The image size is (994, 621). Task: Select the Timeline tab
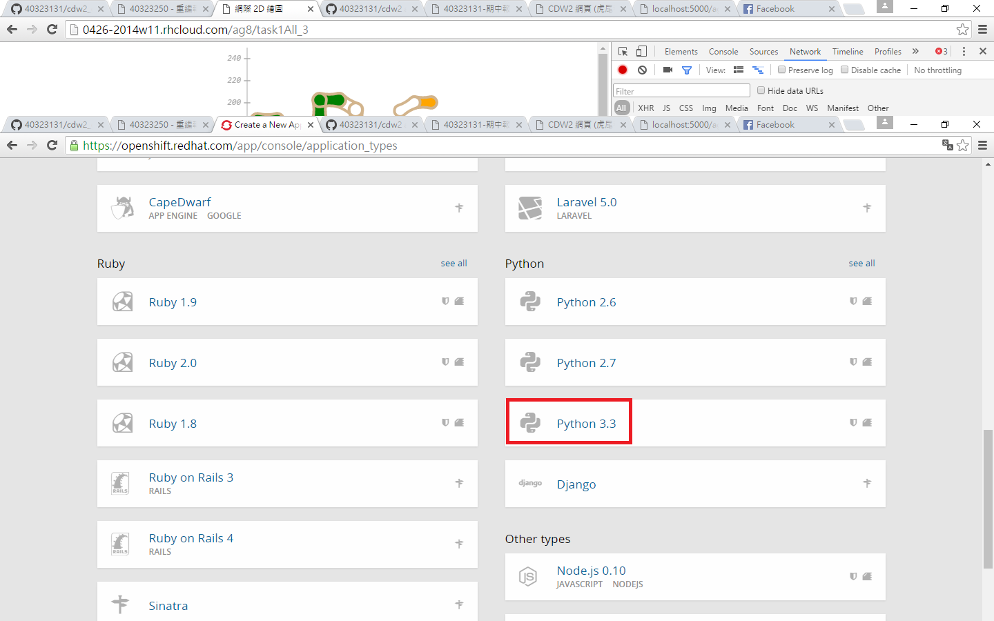(848, 52)
